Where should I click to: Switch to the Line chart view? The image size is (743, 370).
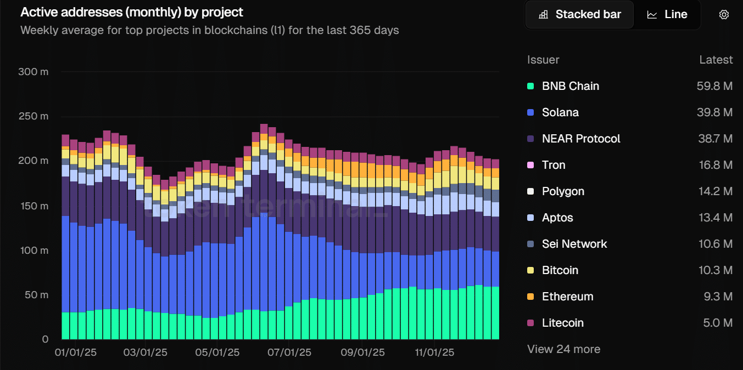(x=667, y=15)
